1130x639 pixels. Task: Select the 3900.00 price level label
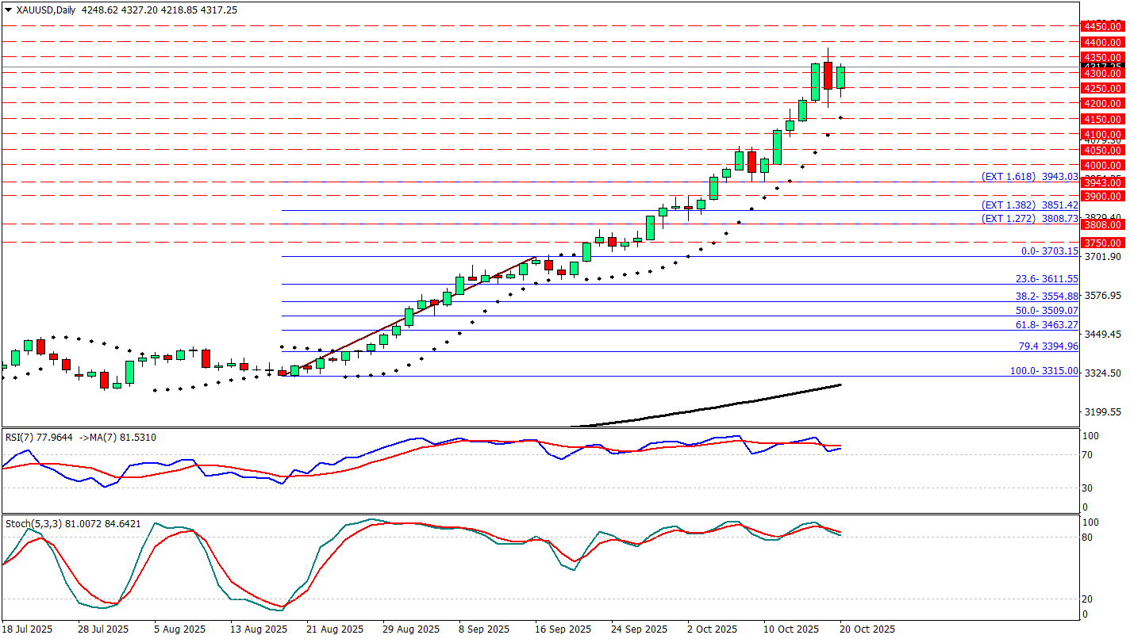coord(1104,196)
